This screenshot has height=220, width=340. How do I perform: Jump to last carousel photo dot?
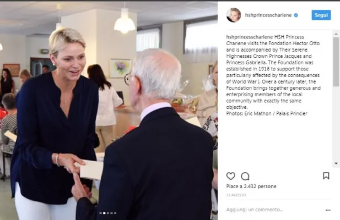coord(115,213)
